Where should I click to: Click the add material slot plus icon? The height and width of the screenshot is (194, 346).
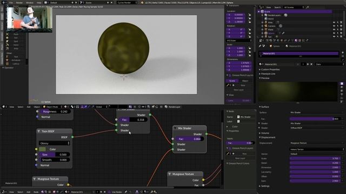[x=343, y=53]
